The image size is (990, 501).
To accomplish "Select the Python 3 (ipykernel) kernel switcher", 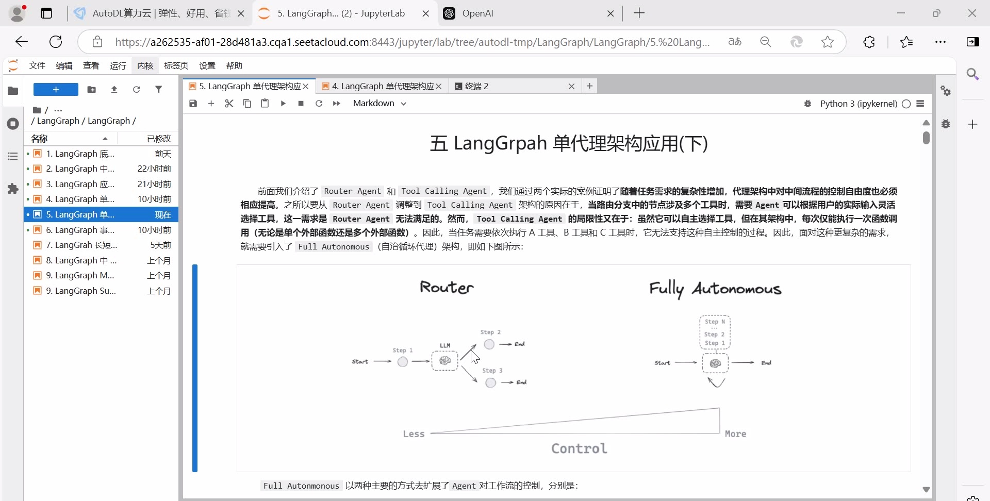I will [857, 103].
